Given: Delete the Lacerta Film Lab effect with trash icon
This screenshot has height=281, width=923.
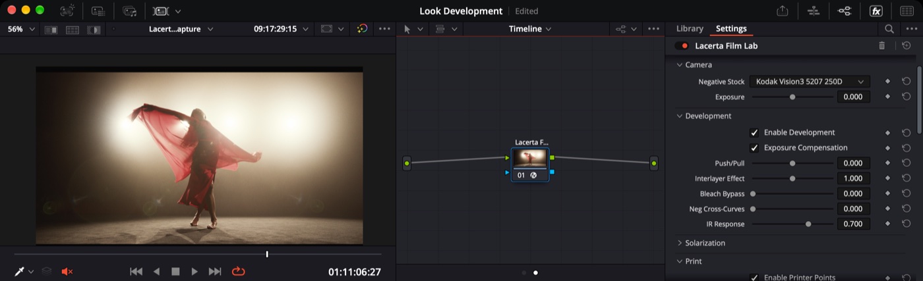Looking at the screenshot, I should (882, 46).
